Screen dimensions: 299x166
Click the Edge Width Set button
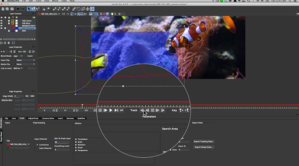27,96
